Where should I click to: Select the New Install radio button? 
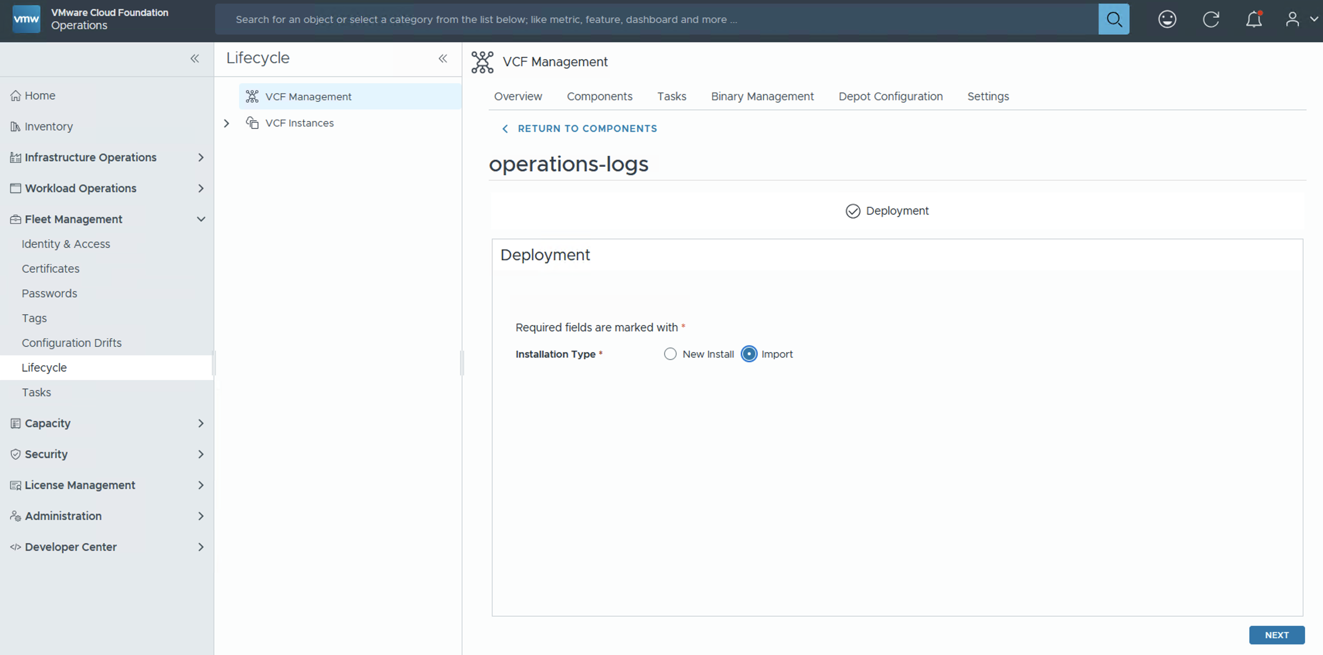click(x=670, y=354)
